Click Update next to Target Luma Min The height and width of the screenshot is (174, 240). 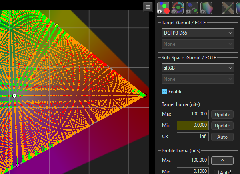(222, 125)
